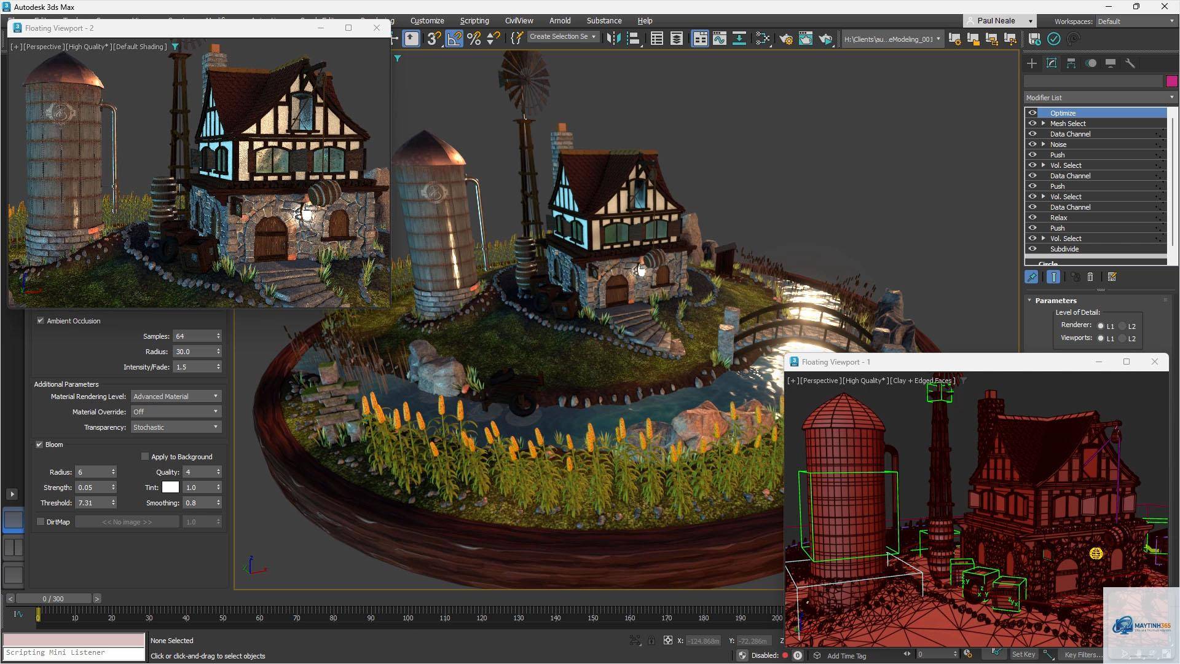Screen dimensions: 1180x664
Task: Click the Render Production teapot icon
Action: click(825, 39)
